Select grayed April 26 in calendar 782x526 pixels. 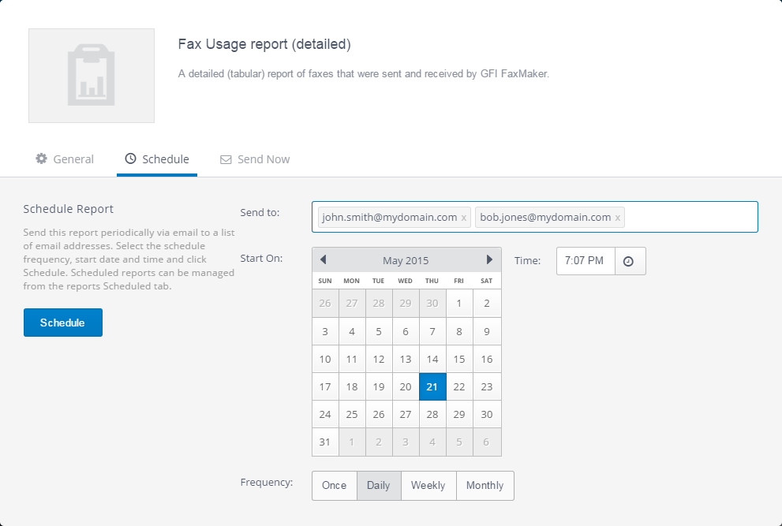[325, 304]
